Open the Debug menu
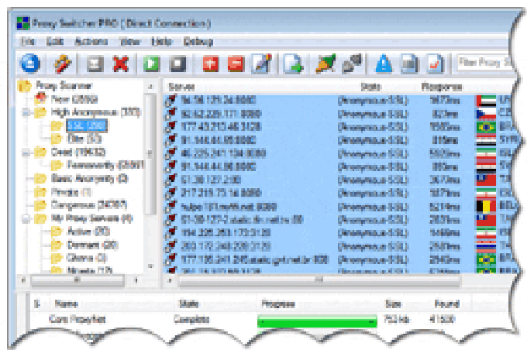This screenshot has height=350, width=527. 198,41
